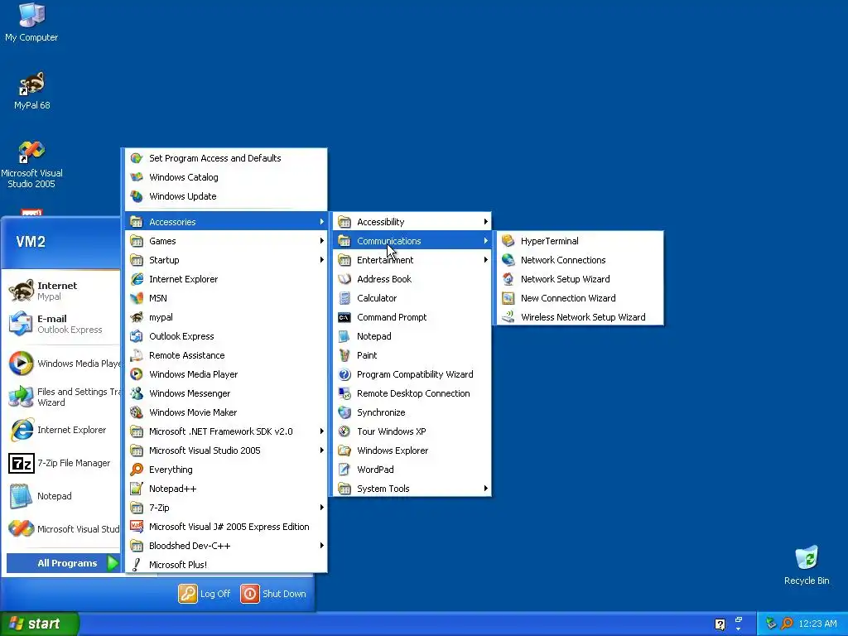Expand the Entertainment submenu

412,260
